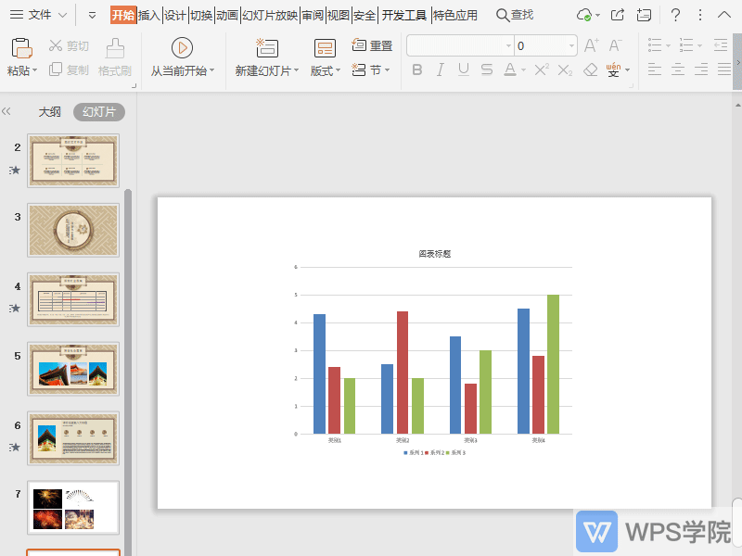Click the Find (查找) search button
The image size is (742, 556).
515,15
